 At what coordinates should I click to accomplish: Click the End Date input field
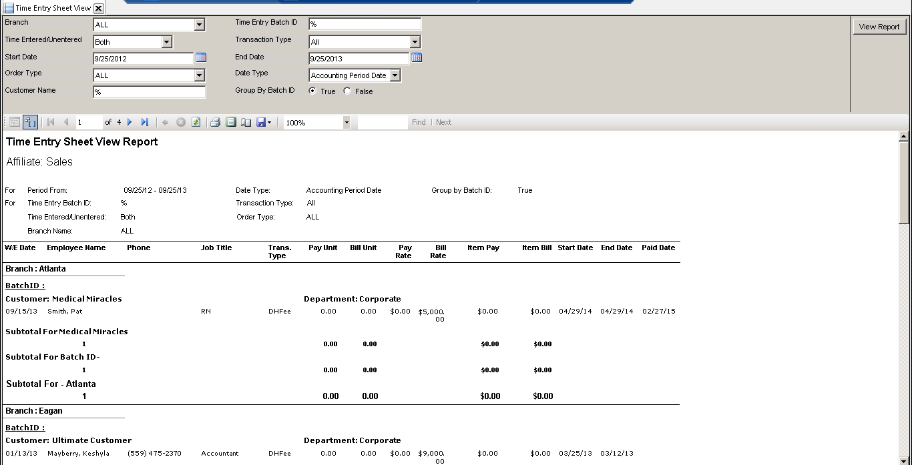(359, 58)
